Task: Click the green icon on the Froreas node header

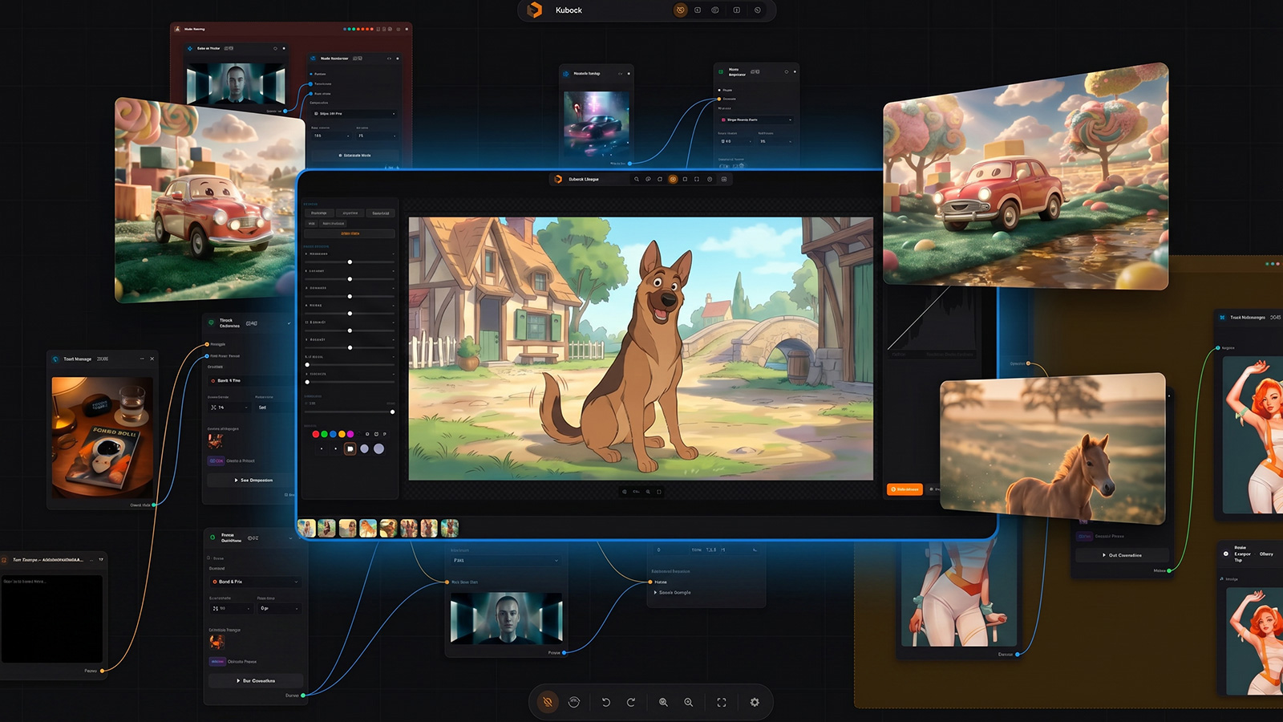Action: (212, 537)
